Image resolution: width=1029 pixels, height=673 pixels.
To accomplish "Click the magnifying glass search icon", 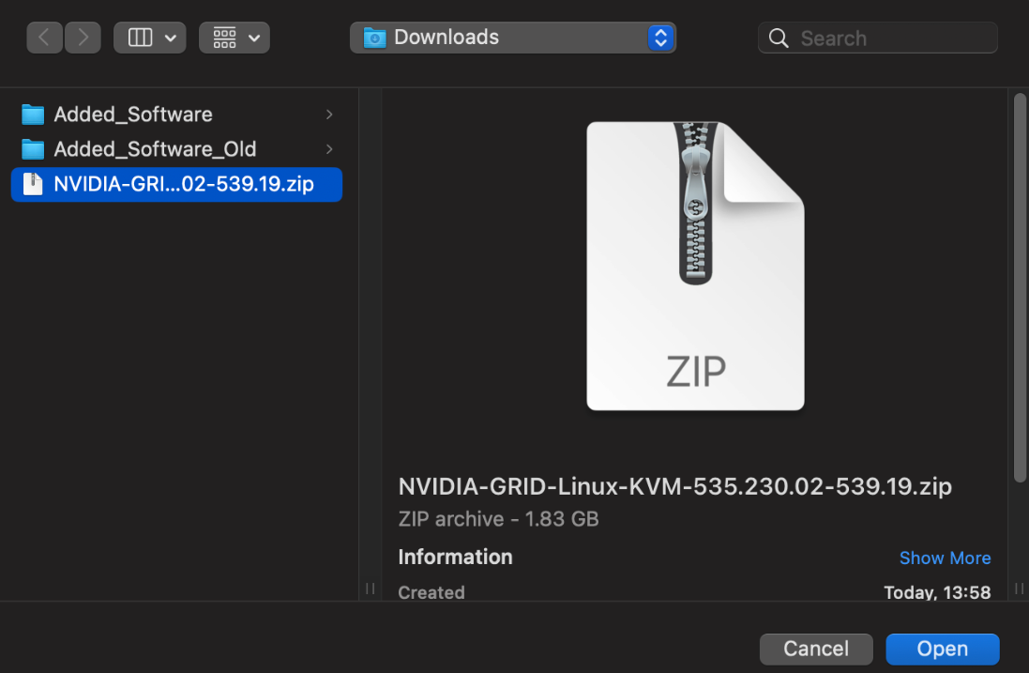I will 779,38.
